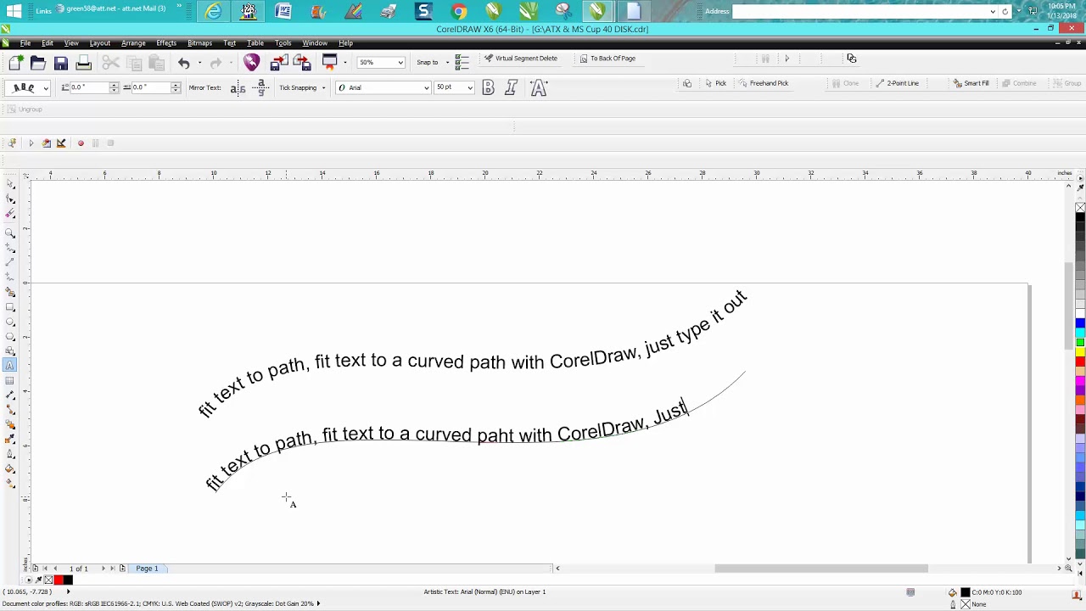This screenshot has height=611, width=1086.
Task: Click the Windows Start button
Action: point(16,11)
